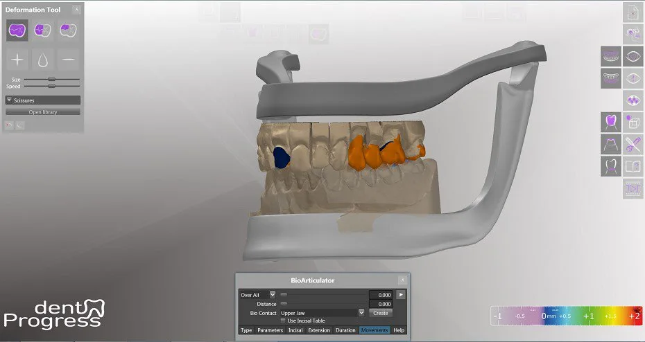Open the Over All dropdown arrow
This screenshot has height=342, width=645.
[x=273, y=295]
